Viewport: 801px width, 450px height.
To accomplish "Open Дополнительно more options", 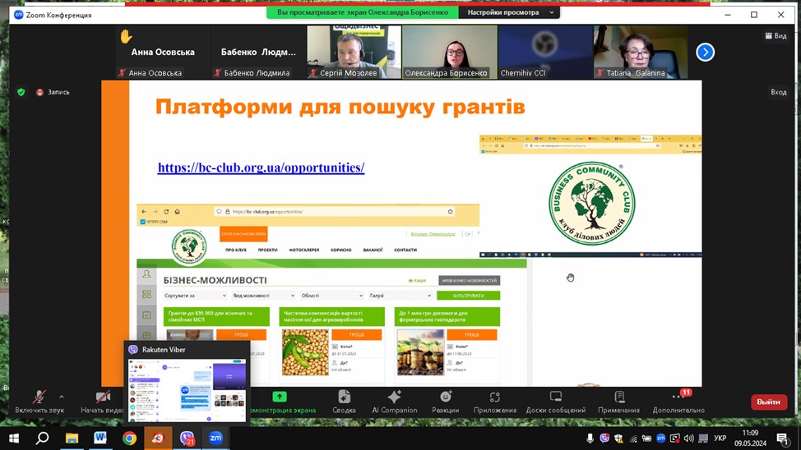I will click(x=678, y=402).
